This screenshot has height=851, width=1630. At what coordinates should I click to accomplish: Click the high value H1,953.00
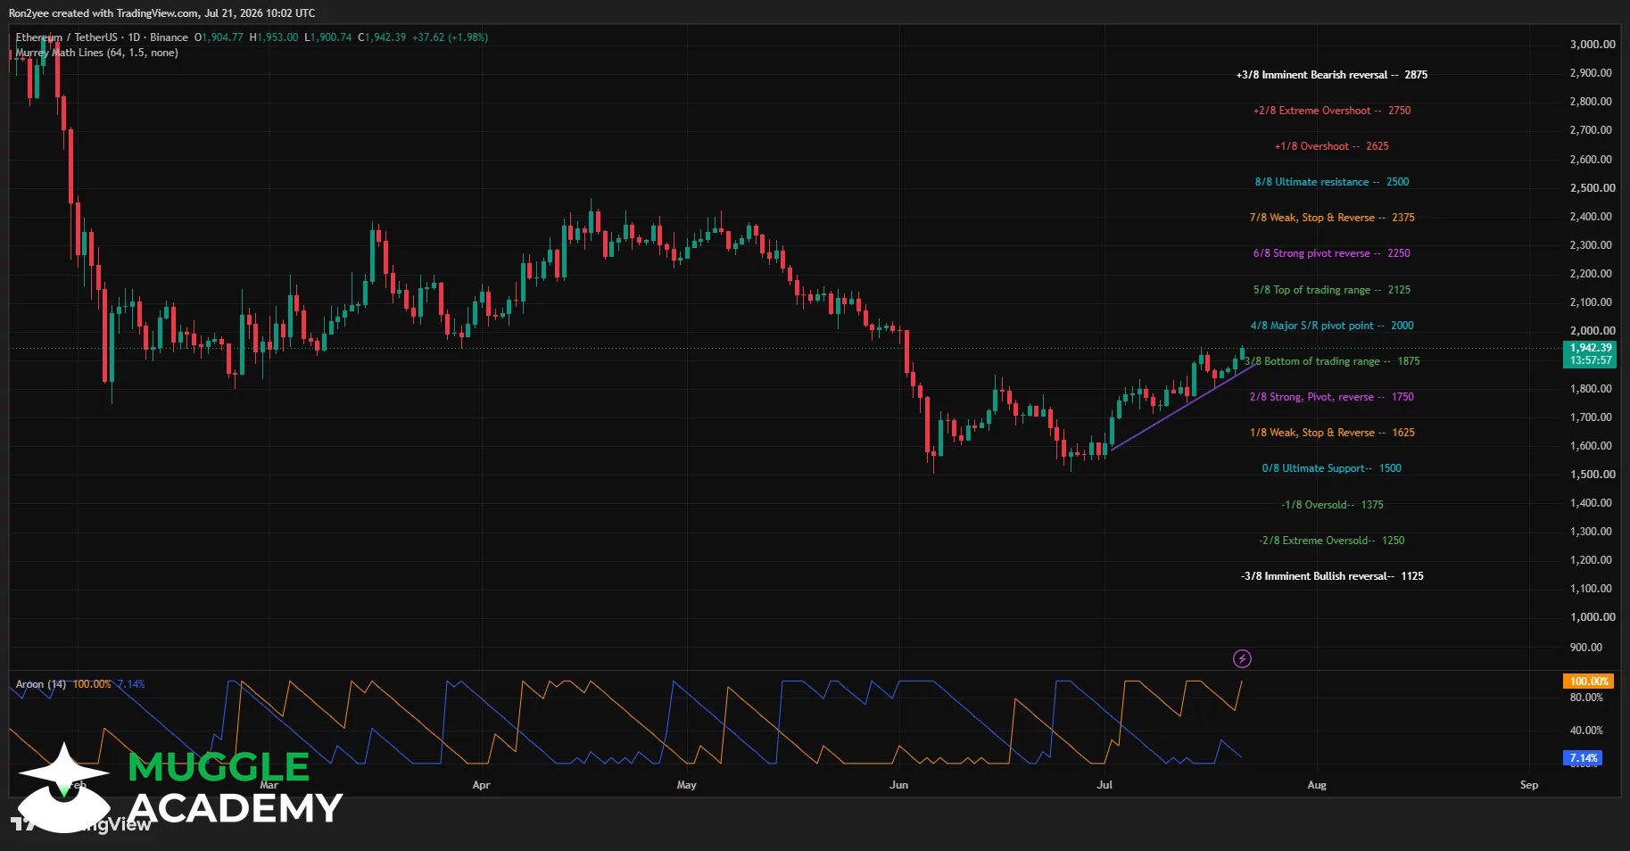[x=274, y=37]
